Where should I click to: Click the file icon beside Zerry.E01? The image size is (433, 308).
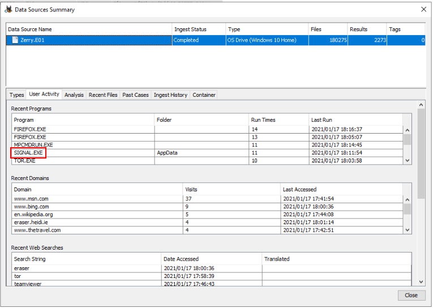(15, 40)
